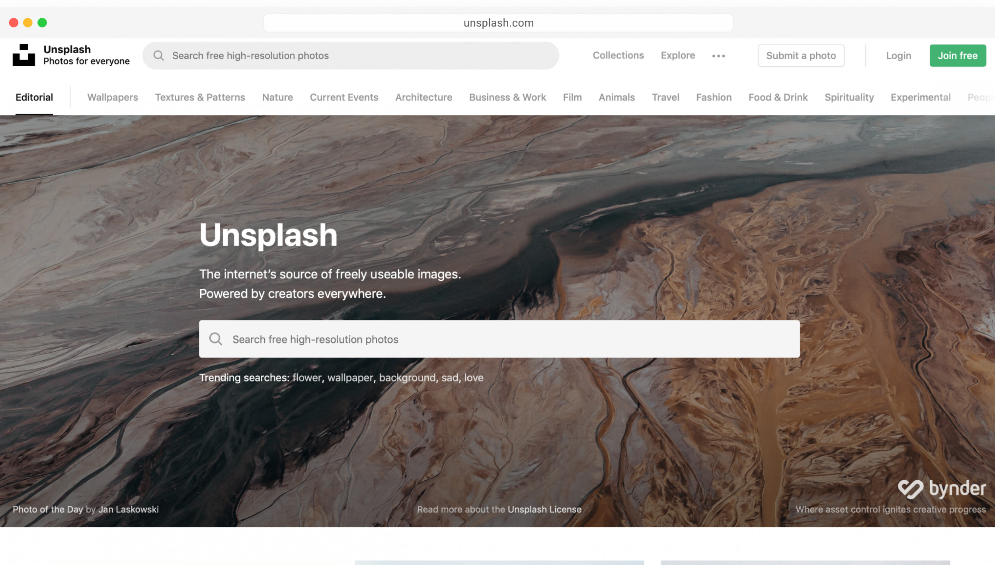Open the three-dots more menu
This screenshot has height=565, width=995.
[x=718, y=56]
